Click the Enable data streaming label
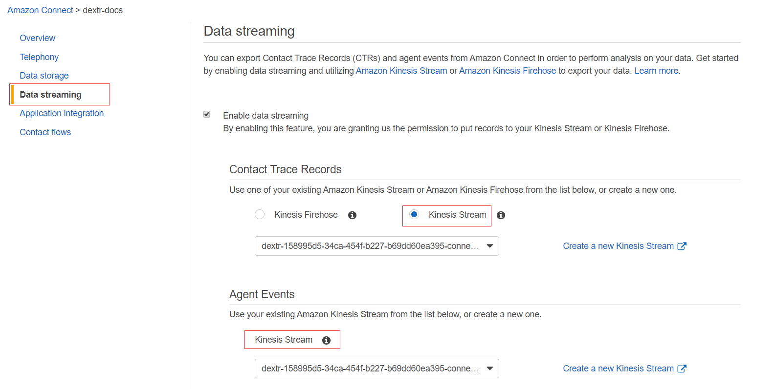775x389 pixels. (266, 116)
